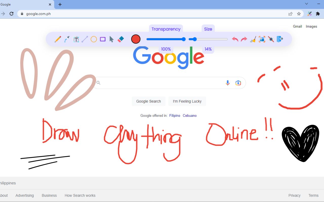Undo the last drawing stroke
Screen dimensions: 324x202
[x=235, y=39]
